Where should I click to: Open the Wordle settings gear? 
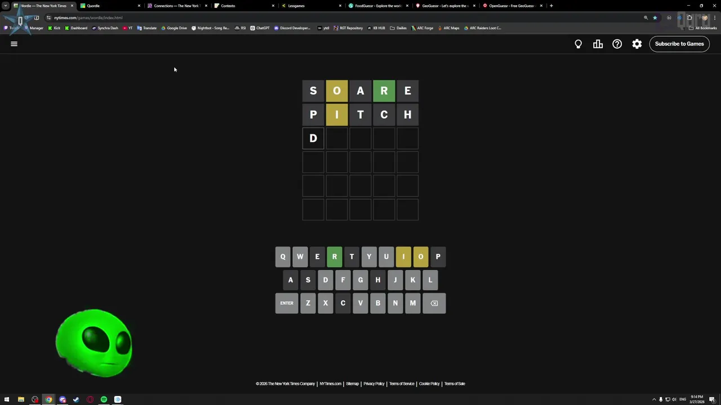point(637,44)
